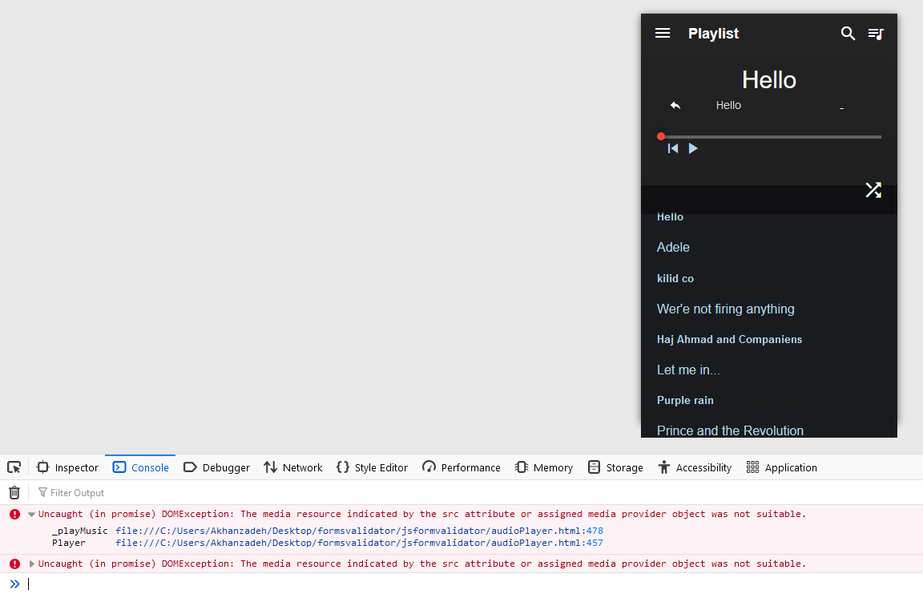Switch to the Performance tab

tap(461, 467)
